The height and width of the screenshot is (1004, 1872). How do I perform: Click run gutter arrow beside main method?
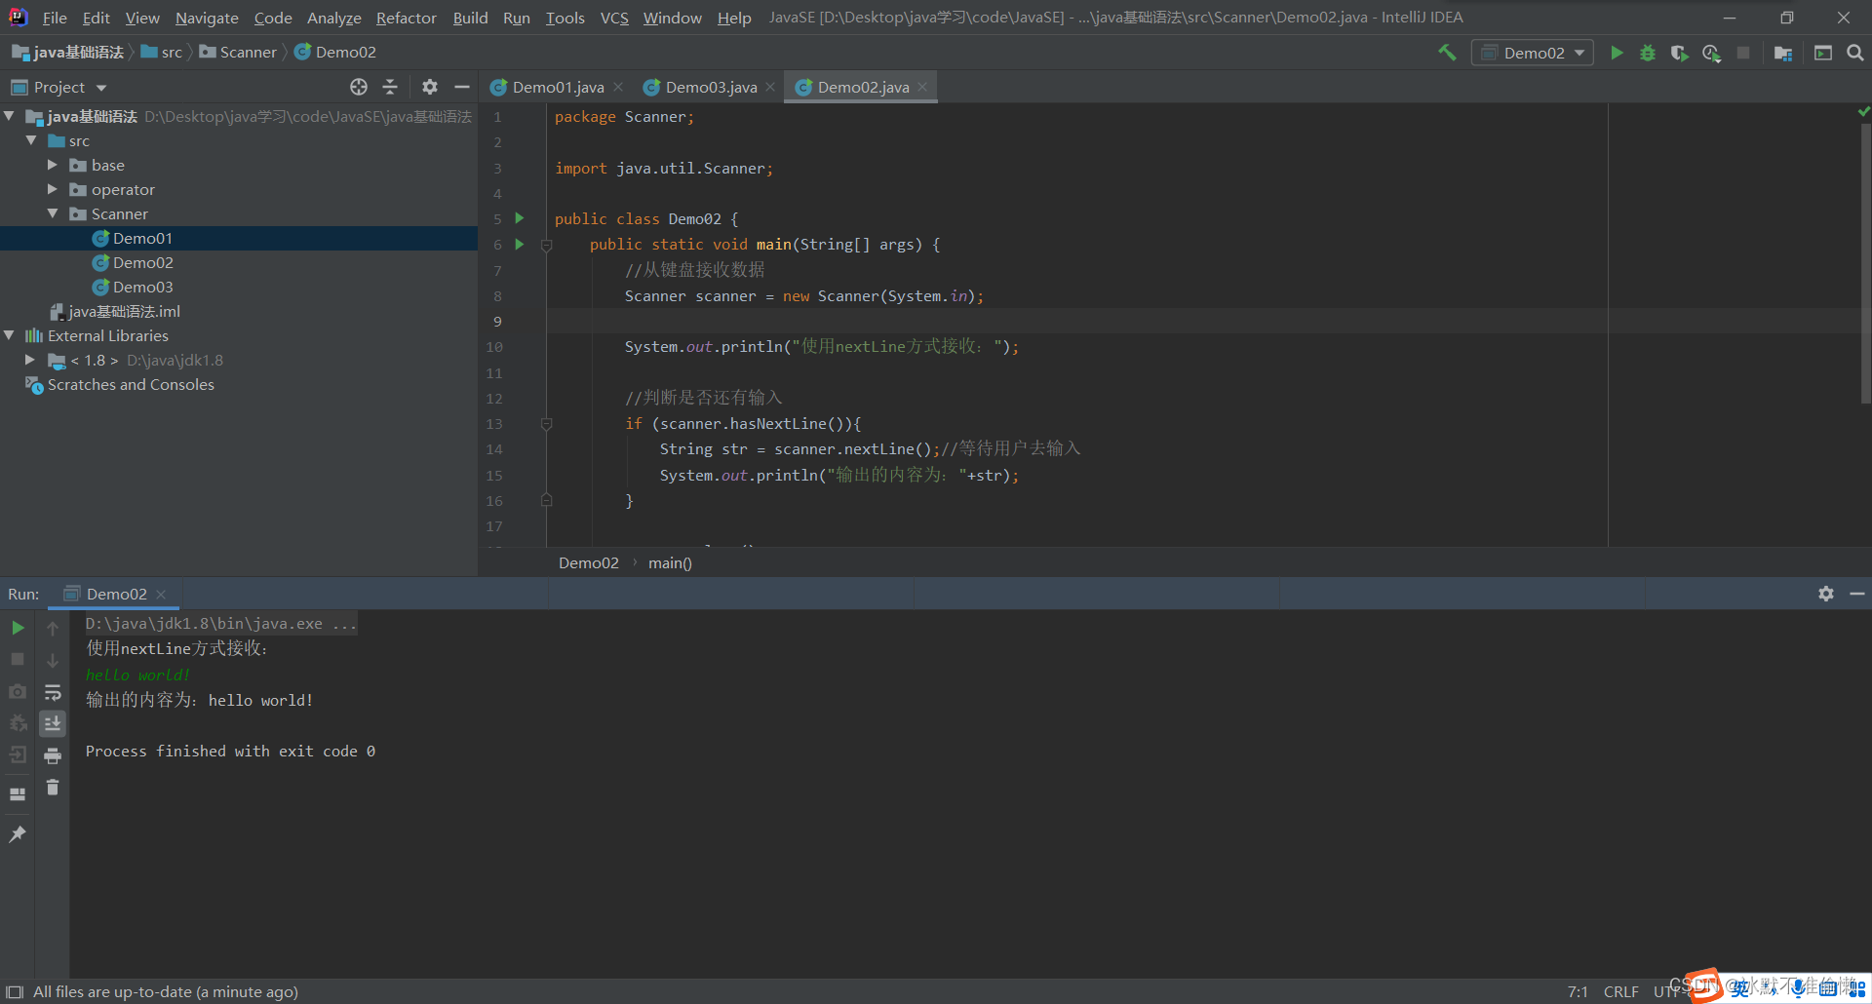520,244
